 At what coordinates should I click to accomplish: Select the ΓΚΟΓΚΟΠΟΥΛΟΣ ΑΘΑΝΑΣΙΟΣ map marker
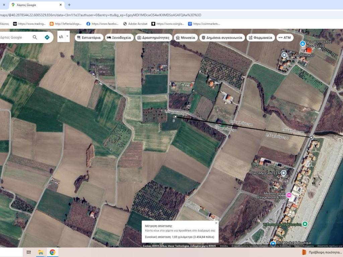pyautogui.click(x=302, y=44)
